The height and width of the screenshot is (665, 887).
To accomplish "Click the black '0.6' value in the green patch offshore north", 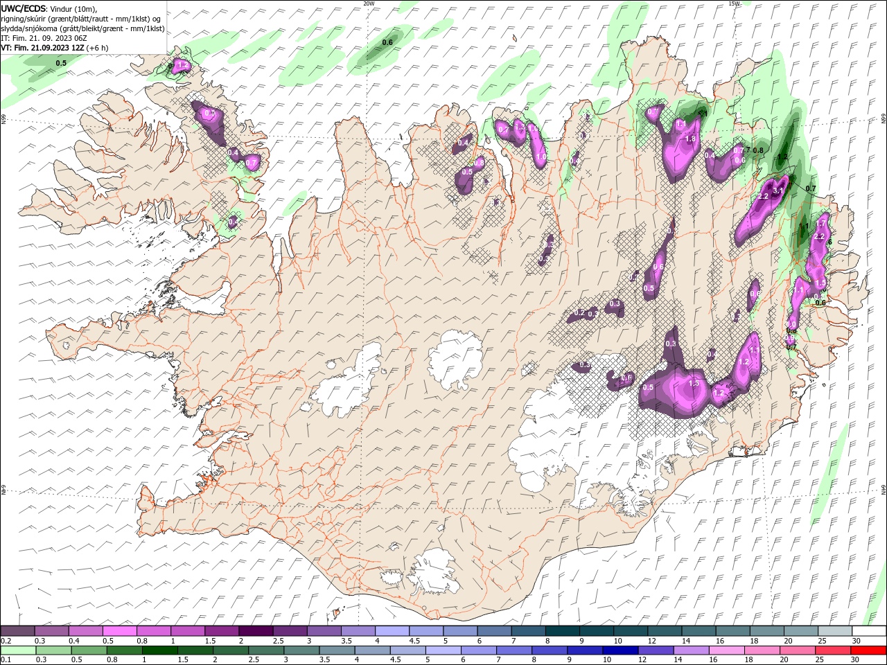I will pos(387,43).
